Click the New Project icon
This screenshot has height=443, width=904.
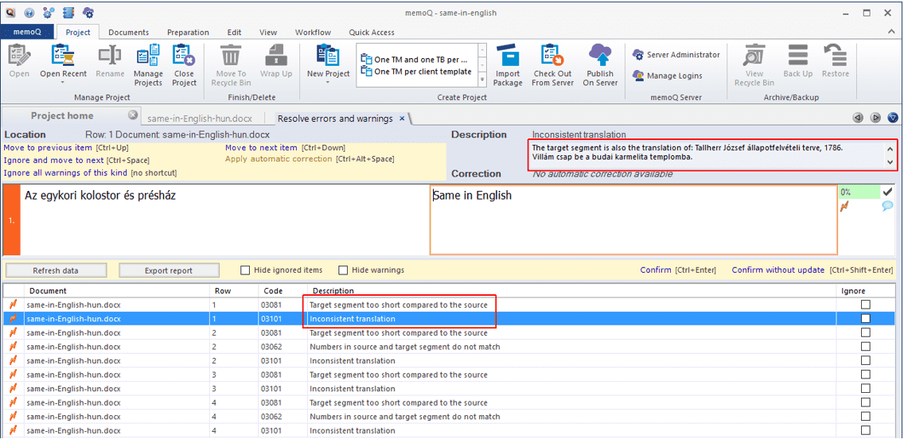(328, 56)
